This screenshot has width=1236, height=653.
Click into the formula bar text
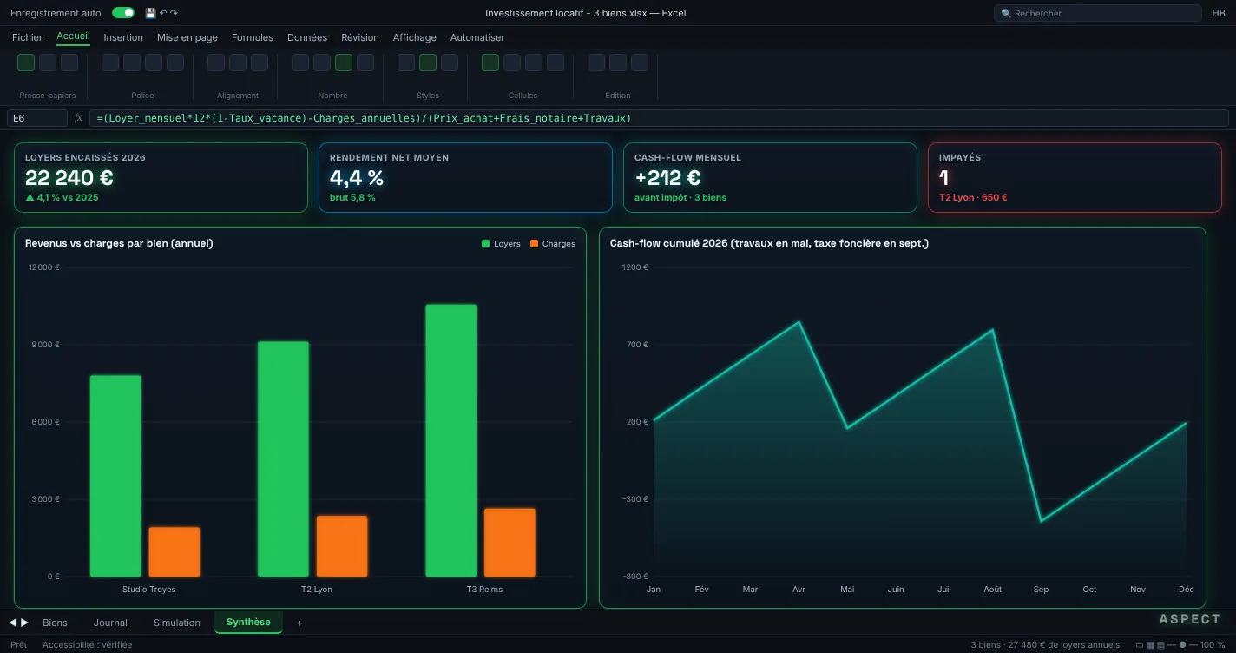point(659,118)
